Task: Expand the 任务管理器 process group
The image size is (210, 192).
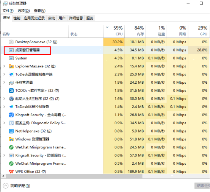Action: 4,83
